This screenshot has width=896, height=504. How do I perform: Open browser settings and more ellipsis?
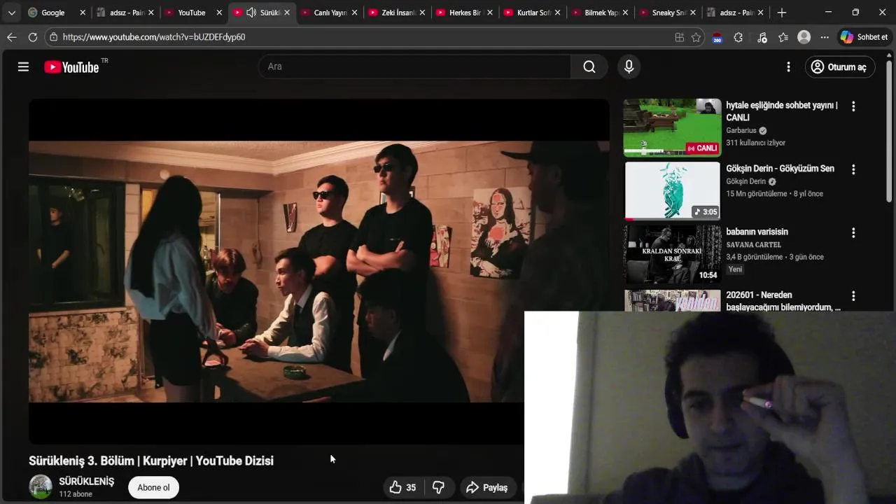tap(825, 37)
